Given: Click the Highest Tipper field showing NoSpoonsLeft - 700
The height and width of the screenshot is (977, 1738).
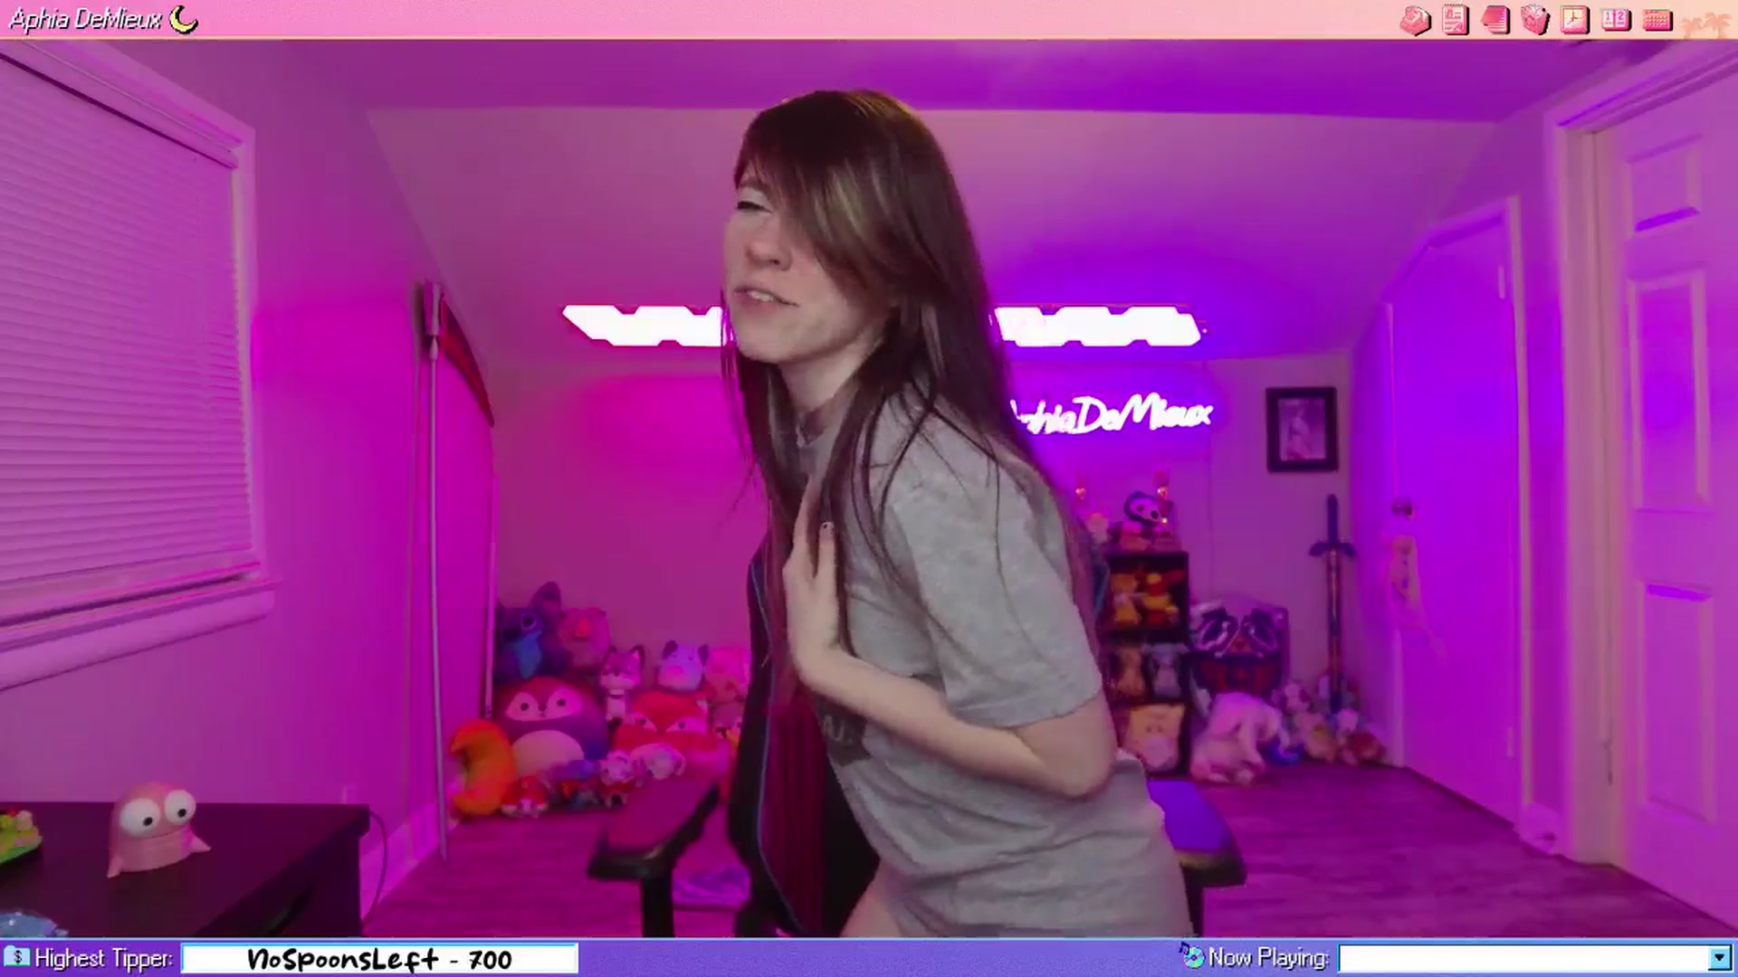Looking at the screenshot, I should pos(379,958).
